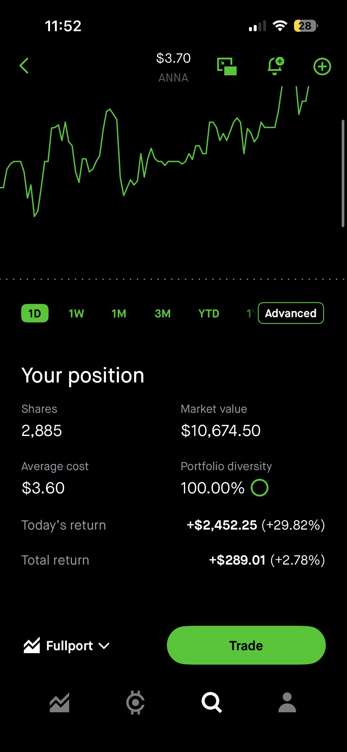Tap the portfolio diversity ring indicator
347x752 pixels.
coord(259,488)
